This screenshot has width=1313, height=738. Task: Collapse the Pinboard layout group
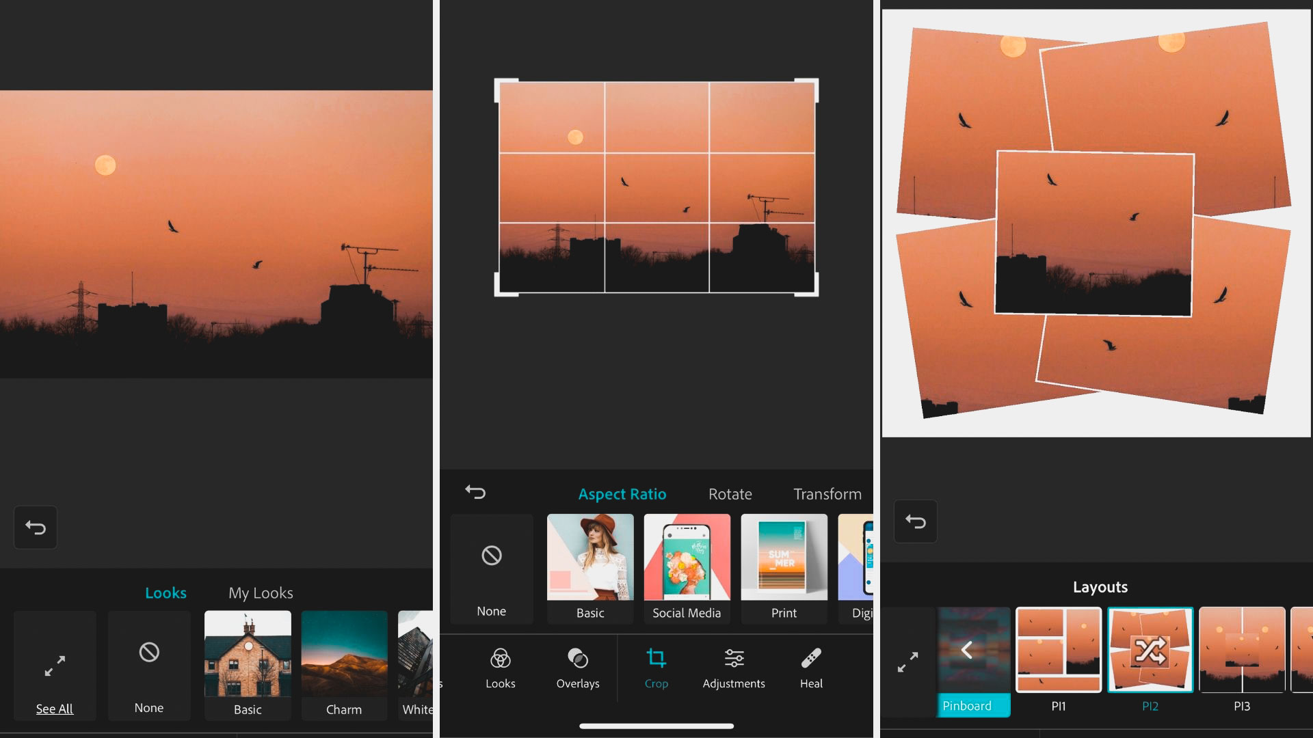click(967, 650)
